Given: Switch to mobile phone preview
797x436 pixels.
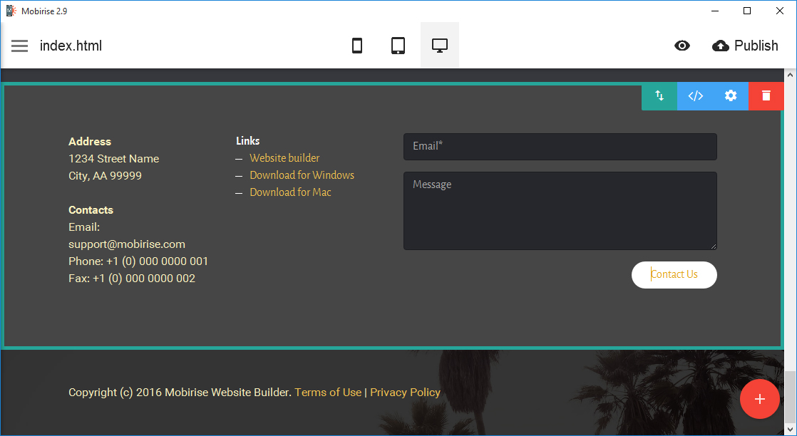Looking at the screenshot, I should click(357, 46).
